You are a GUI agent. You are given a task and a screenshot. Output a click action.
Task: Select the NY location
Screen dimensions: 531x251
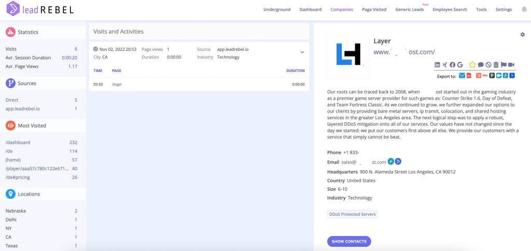click(x=41, y=228)
